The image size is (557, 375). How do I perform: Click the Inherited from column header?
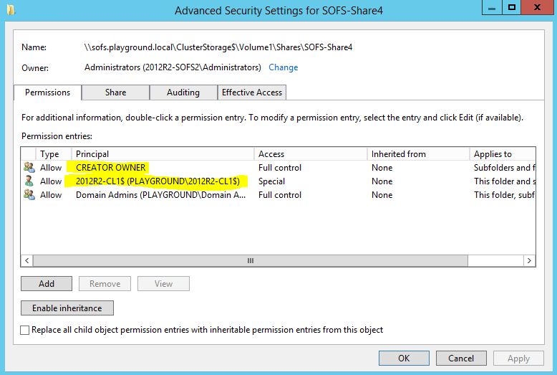pos(417,154)
